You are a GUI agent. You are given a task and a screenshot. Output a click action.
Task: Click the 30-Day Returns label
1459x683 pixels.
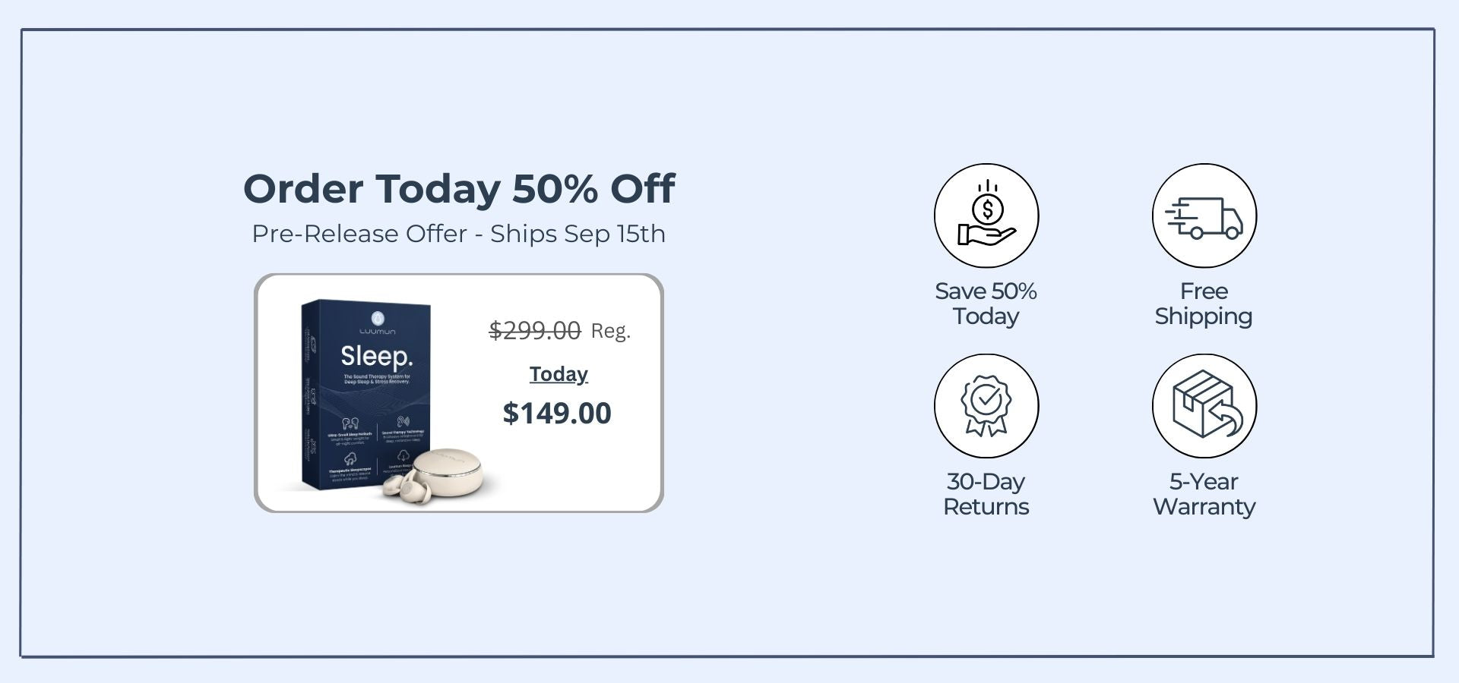(x=986, y=494)
